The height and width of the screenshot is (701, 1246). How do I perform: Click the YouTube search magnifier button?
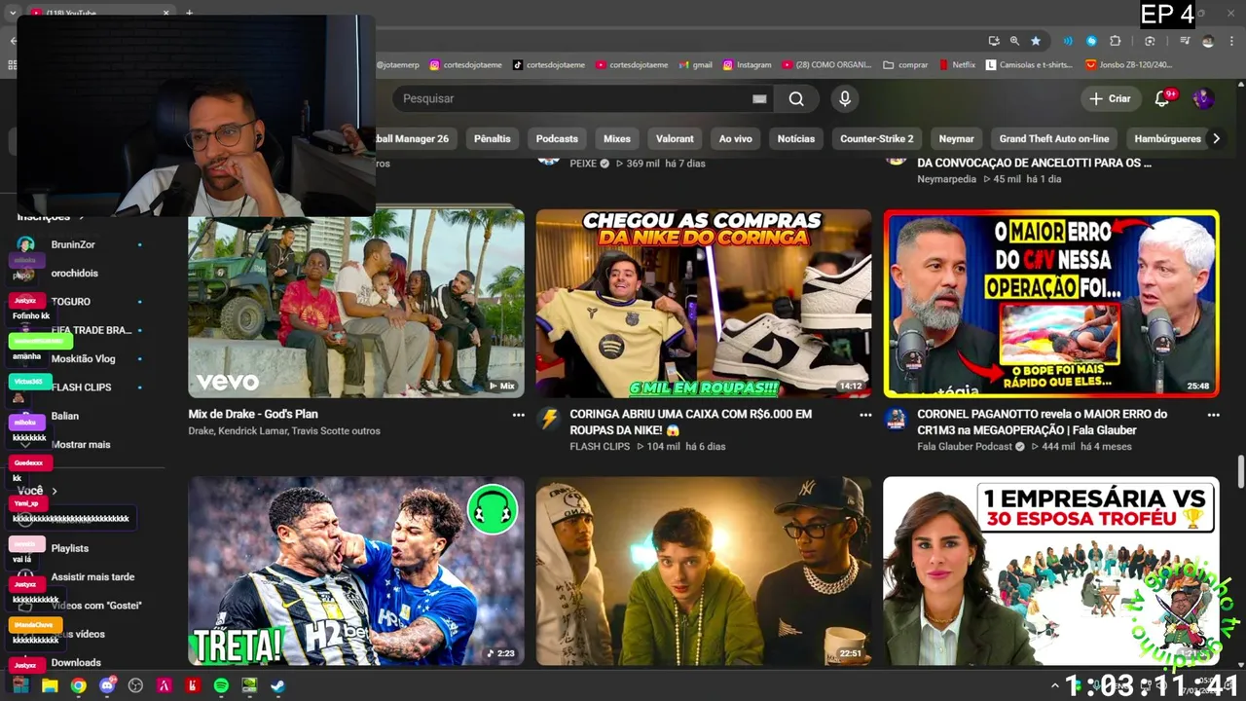(x=796, y=98)
